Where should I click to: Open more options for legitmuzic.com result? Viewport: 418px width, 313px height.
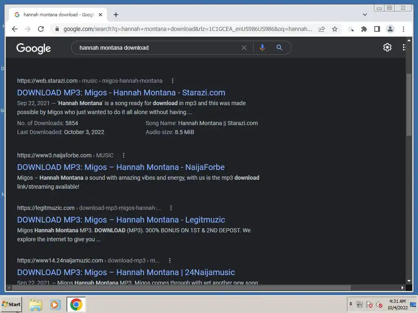[171, 208]
